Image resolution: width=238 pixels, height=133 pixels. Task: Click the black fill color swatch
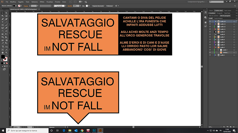3,56
